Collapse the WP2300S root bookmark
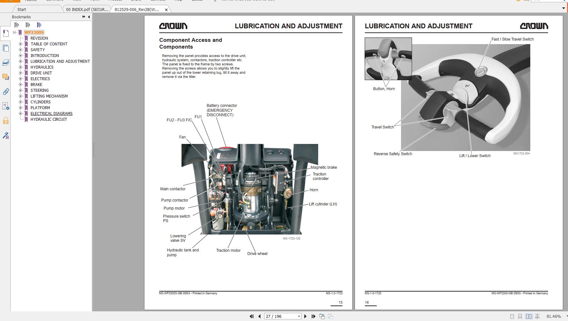This screenshot has height=321, width=568. [x=15, y=32]
